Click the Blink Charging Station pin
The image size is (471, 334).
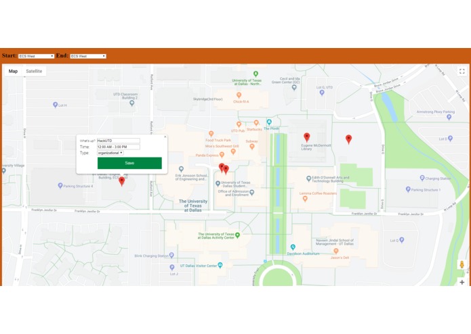171,255
